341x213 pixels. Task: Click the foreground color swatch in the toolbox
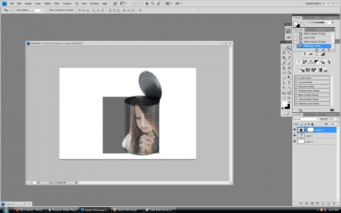(285, 104)
